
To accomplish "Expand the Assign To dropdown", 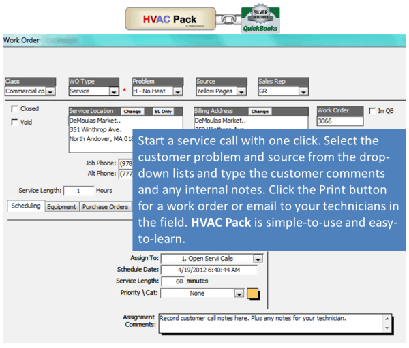I will [258, 259].
